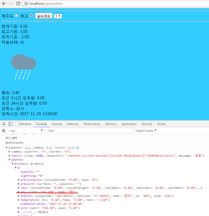Viewport: 209px width, 216px height.
Task: Collapse the weather property
Action: coord(10,160)
